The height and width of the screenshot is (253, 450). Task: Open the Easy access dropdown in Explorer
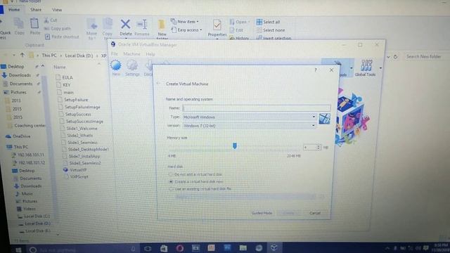coord(187,30)
